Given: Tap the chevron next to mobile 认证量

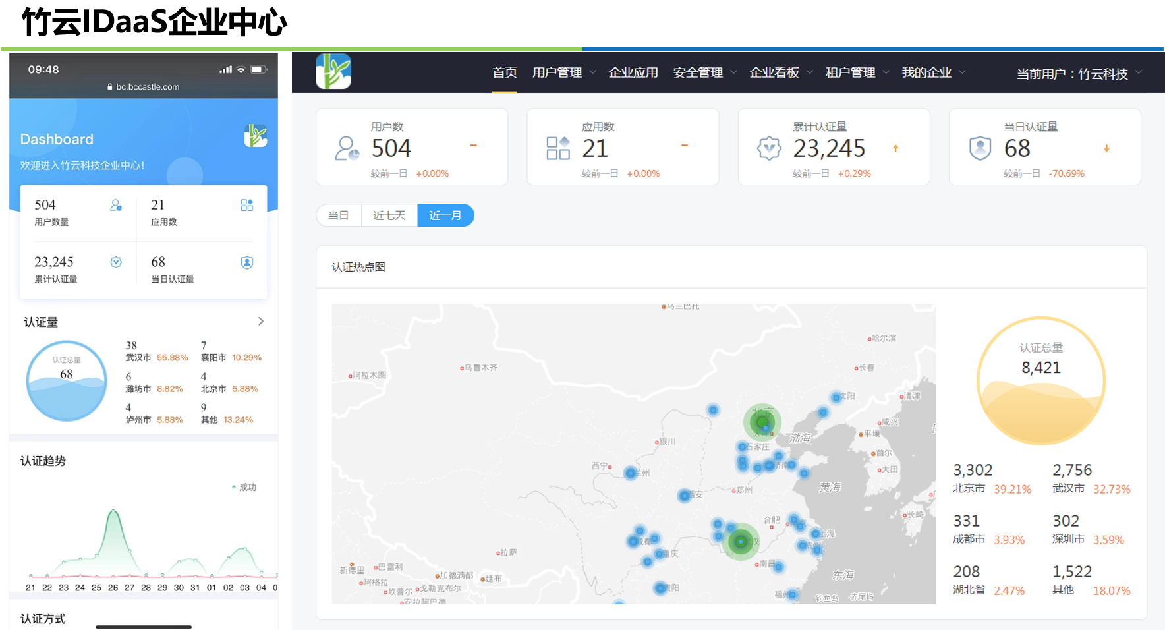Looking at the screenshot, I should click(x=261, y=321).
